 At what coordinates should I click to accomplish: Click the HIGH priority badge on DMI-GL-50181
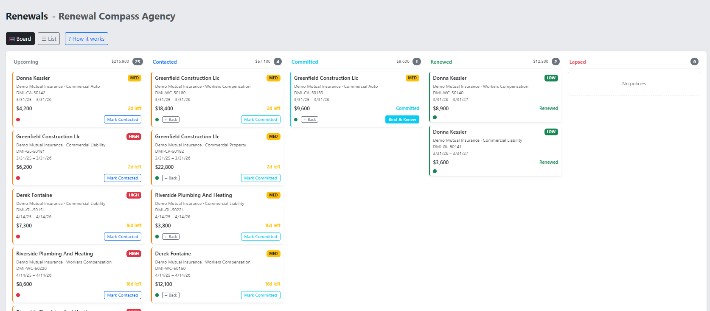coord(134,137)
